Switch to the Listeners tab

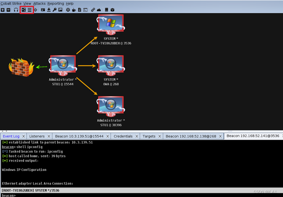point(37,136)
